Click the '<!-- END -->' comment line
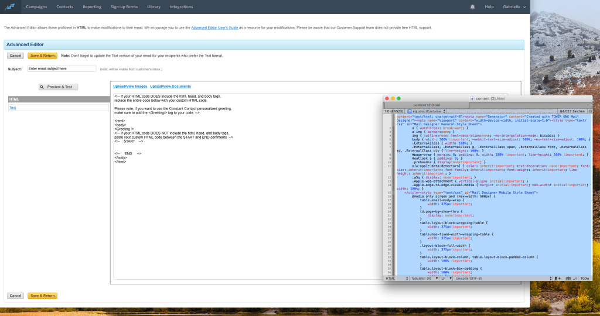Screen dimensions: 600x316 coord(128,153)
